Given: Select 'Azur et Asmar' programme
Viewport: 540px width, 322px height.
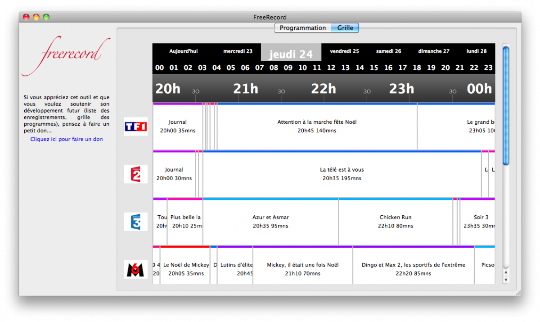Looking at the screenshot, I should pyautogui.click(x=270, y=222).
